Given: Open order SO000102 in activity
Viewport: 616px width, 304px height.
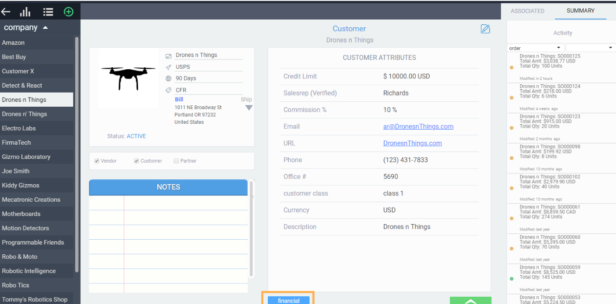Looking at the screenshot, I should point(561,188).
